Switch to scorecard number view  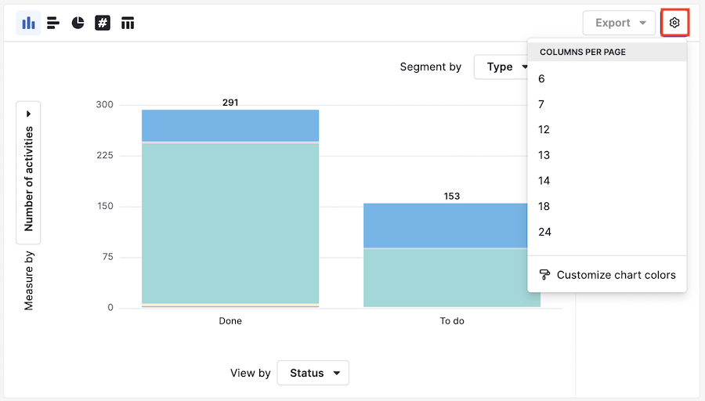tap(103, 23)
